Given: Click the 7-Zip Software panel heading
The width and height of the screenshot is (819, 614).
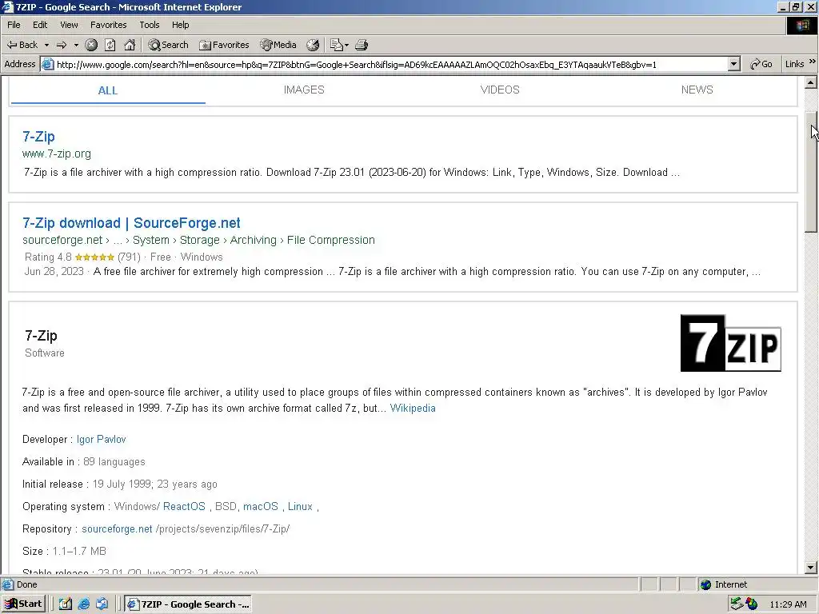Looking at the screenshot, I should 42,336.
